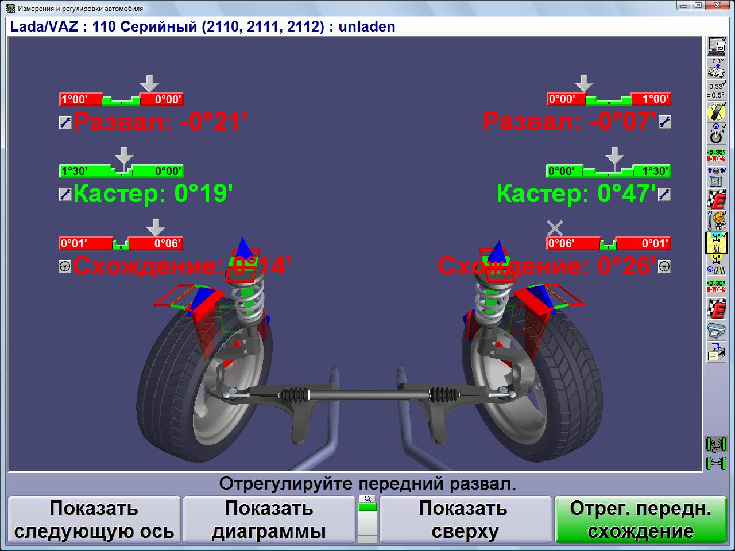This screenshot has height=551, width=735.
Task: Open the lower green/red measurement readings icon
Action: click(x=716, y=286)
